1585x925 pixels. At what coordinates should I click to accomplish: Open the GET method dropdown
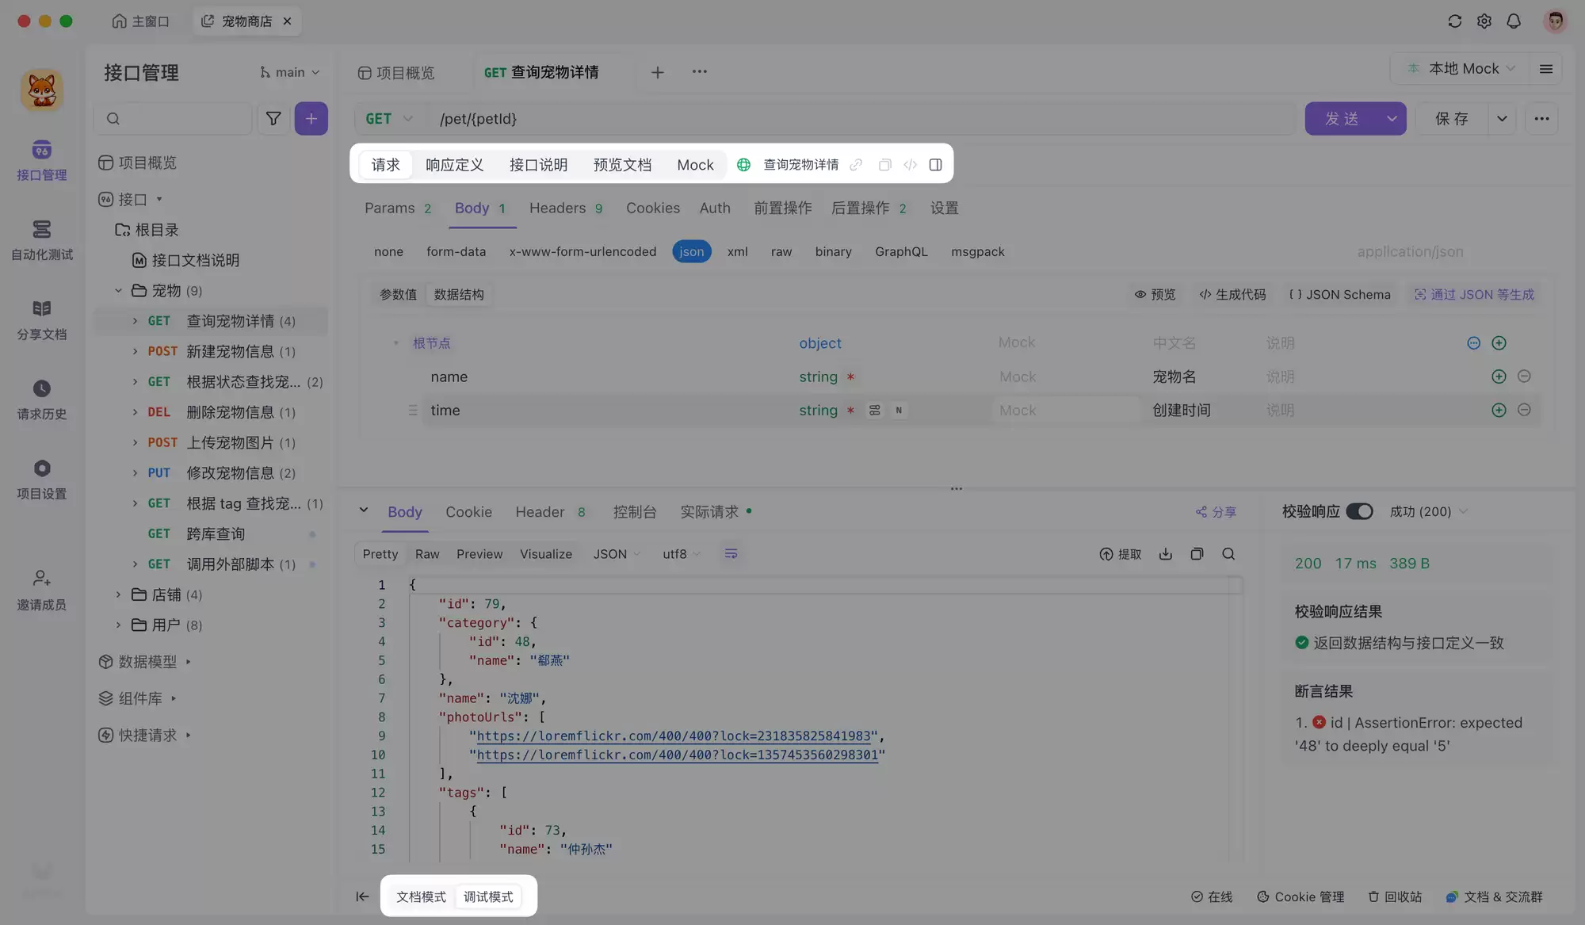coord(389,118)
